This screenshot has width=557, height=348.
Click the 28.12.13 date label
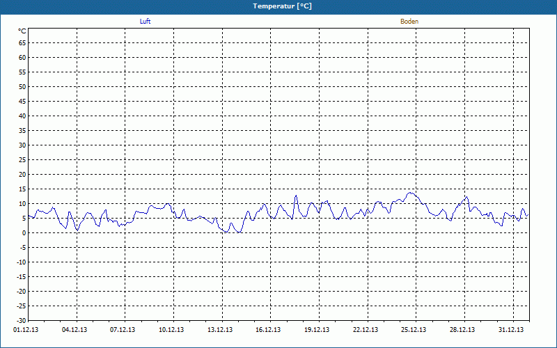(x=462, y=330)
